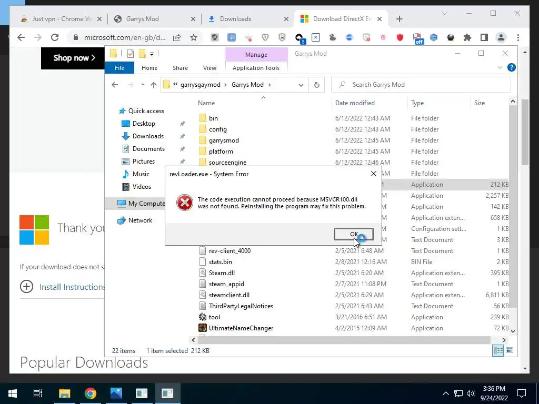Viewport: 539px width, 404px height.
Task: Click the garrysgaymod breadcrumb segment
Action: point(201,85)
